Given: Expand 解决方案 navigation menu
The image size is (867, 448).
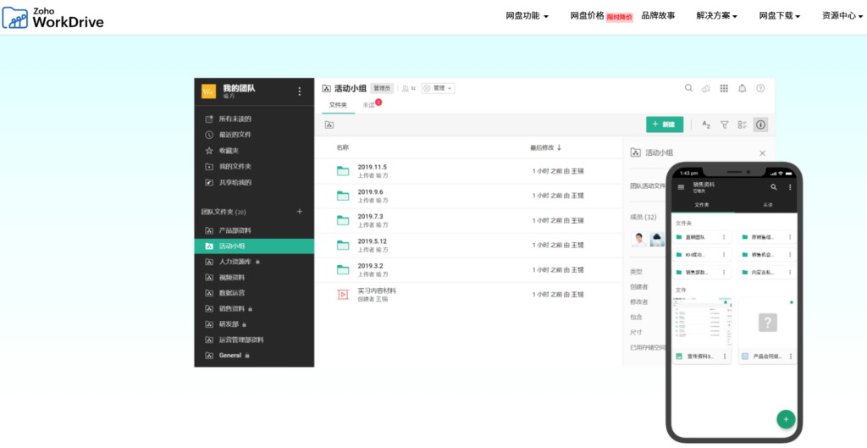Looking at the screenshot, I should pyautogui.click(x=716, y=16).
